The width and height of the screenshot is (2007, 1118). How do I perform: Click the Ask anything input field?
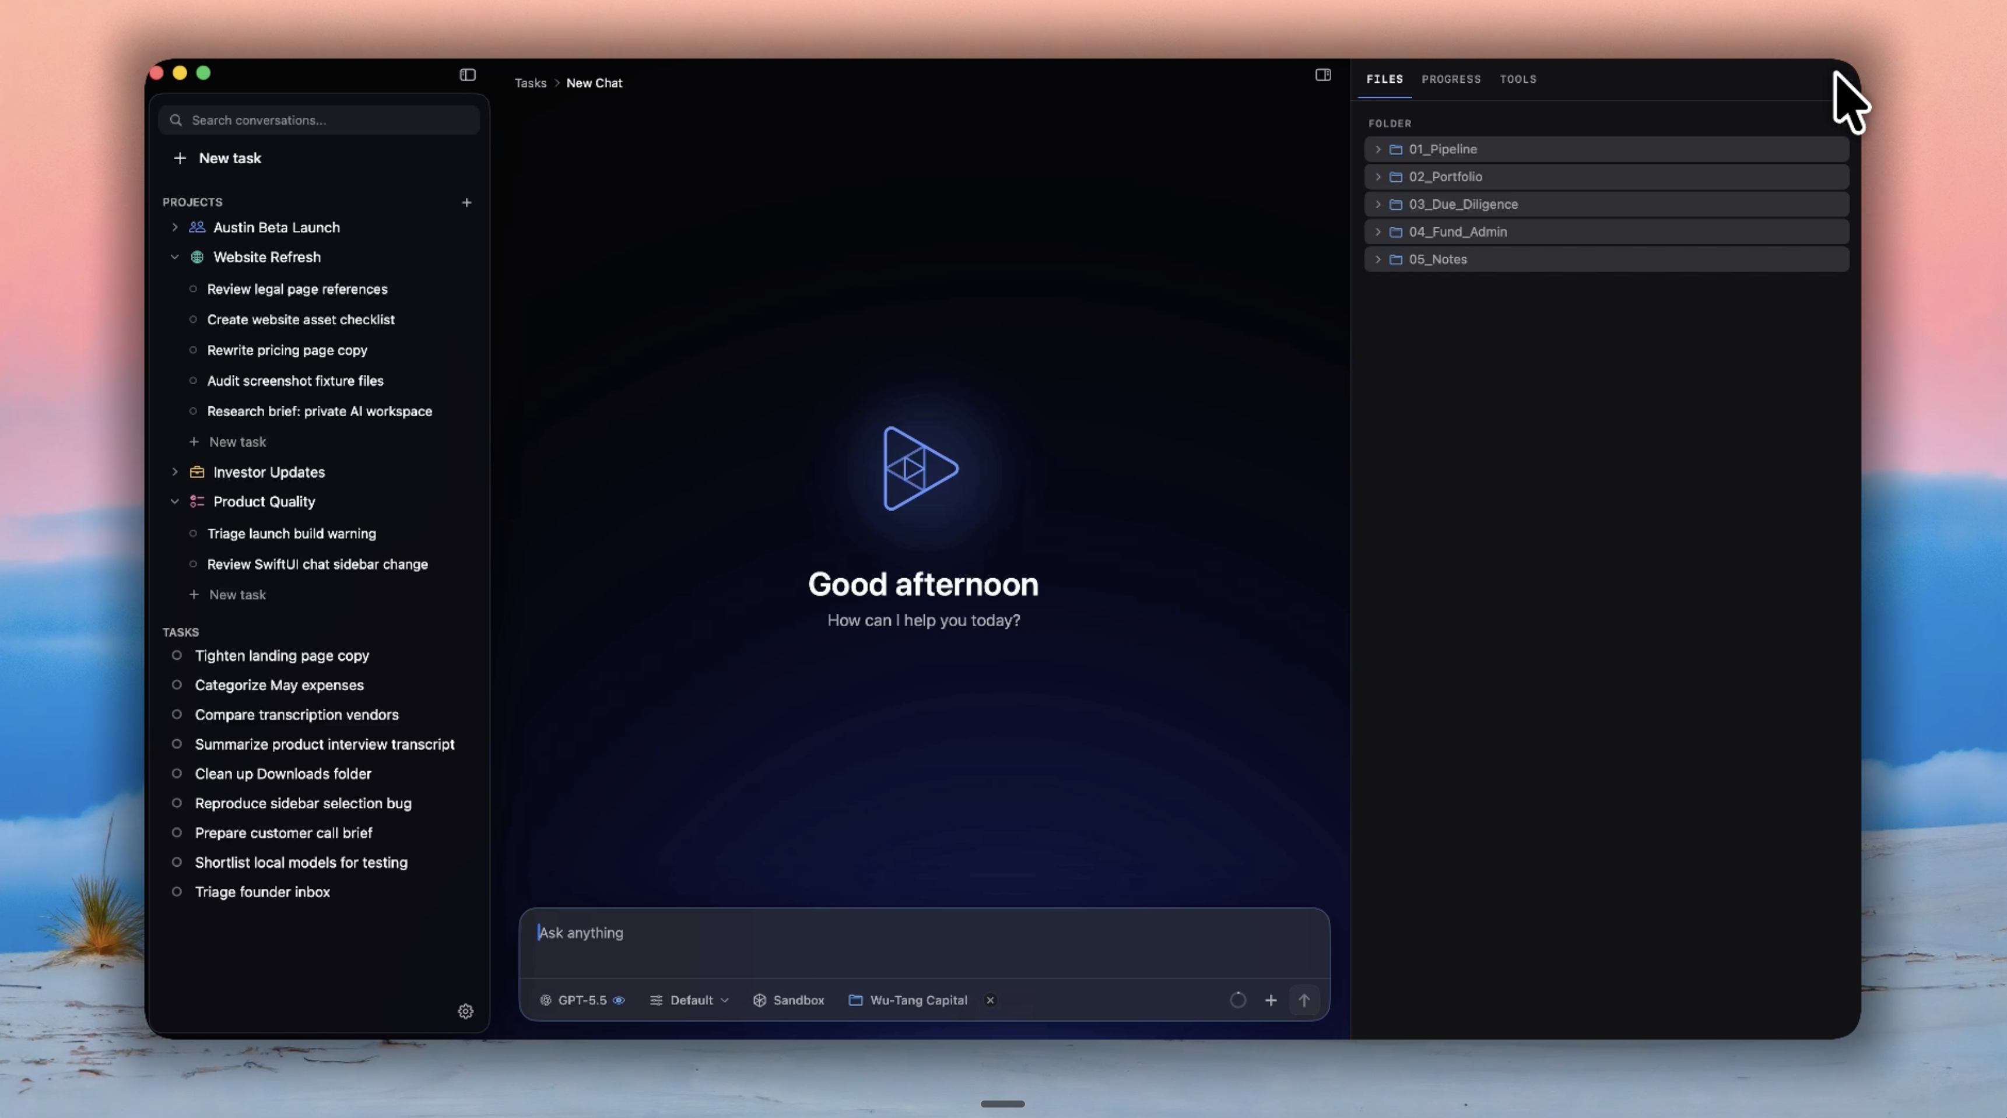[924, 943]
